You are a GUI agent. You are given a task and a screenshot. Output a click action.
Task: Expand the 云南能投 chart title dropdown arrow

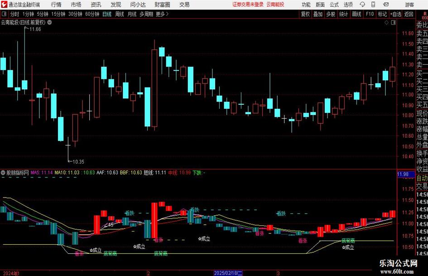click(x=49, y=22)
